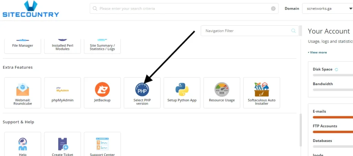Refresh Disk Space usage icon
The image size is (353, 156).
[x=336, y=70]
